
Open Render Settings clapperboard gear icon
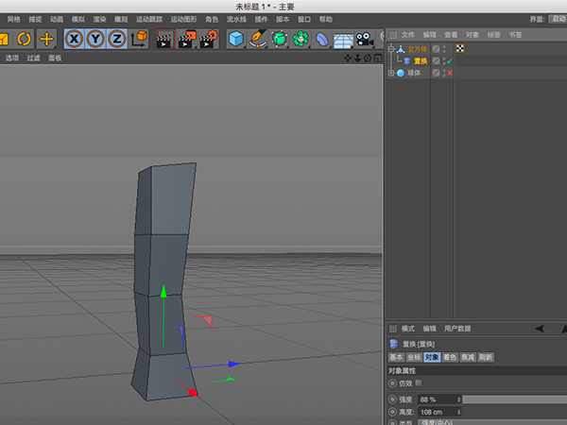click(x=209, y=39)
